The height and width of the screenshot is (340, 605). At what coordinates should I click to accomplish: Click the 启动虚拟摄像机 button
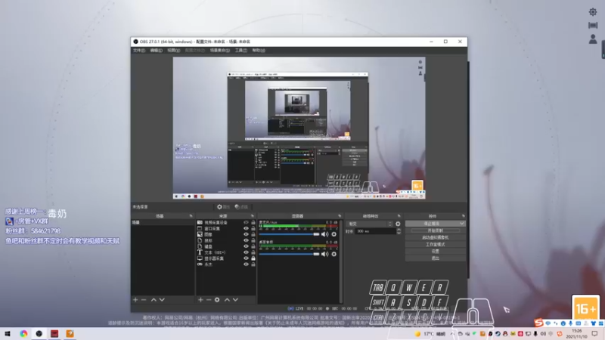pos(436,237)
